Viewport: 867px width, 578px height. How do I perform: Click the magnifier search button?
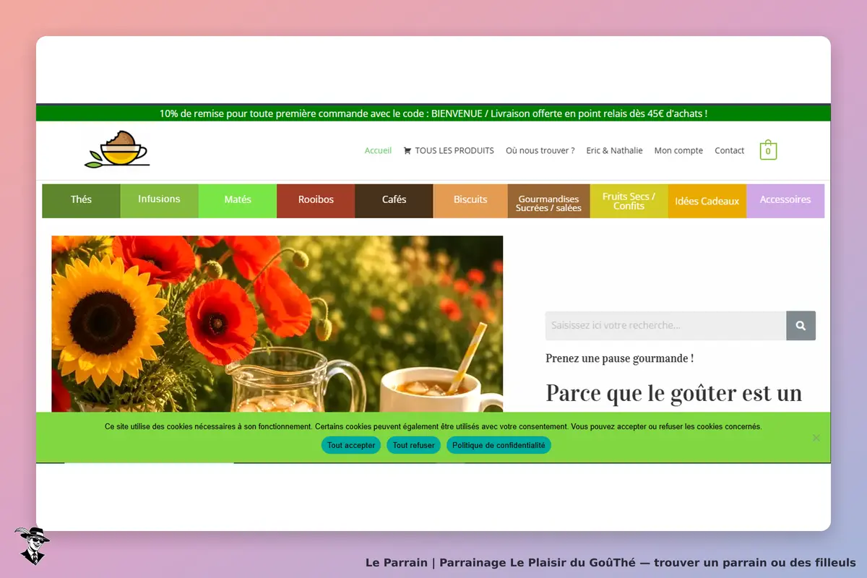click(x=801, y=326)
